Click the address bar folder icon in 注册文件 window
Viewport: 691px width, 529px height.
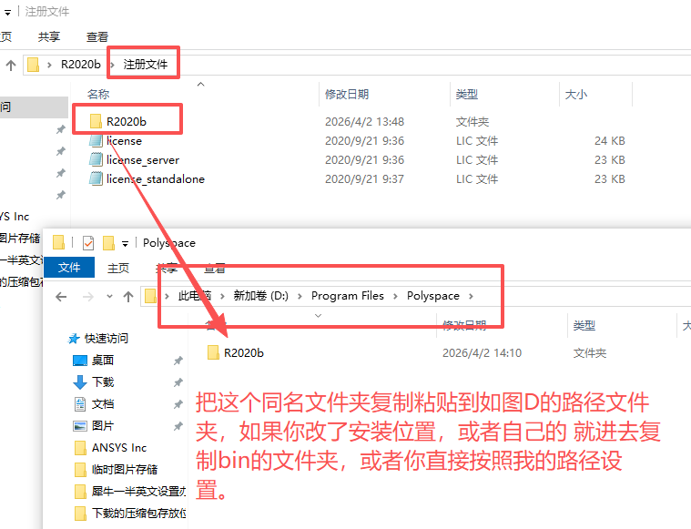pos(33,65)
